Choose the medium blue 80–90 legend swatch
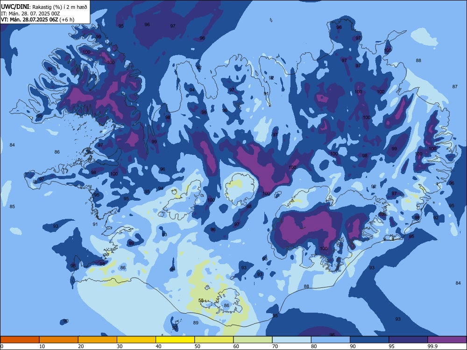467x350 pixels. [x=331, y=340]
